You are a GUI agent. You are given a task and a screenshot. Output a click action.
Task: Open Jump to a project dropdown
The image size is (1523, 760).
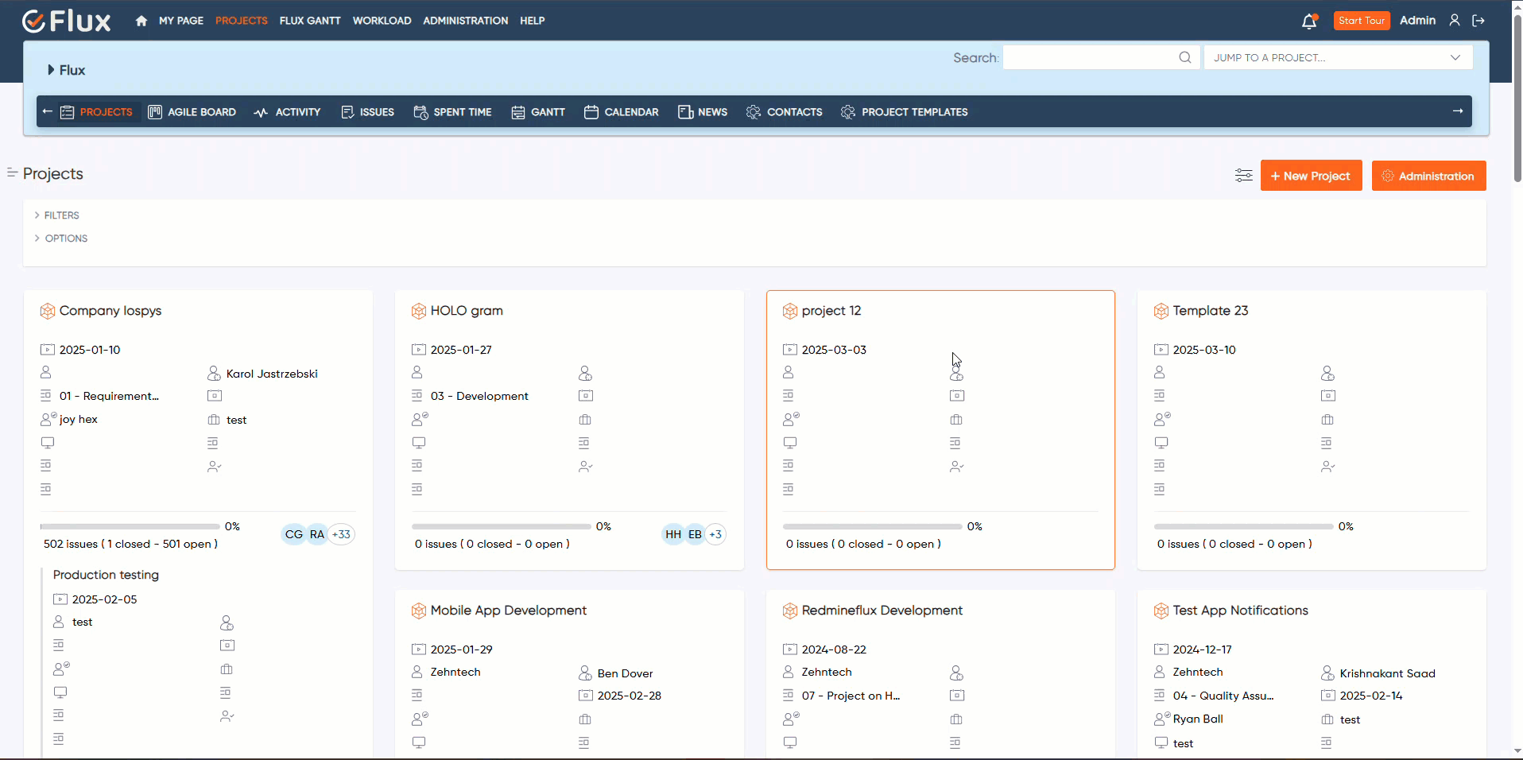pyautogui.click(x=1338, y=57)
